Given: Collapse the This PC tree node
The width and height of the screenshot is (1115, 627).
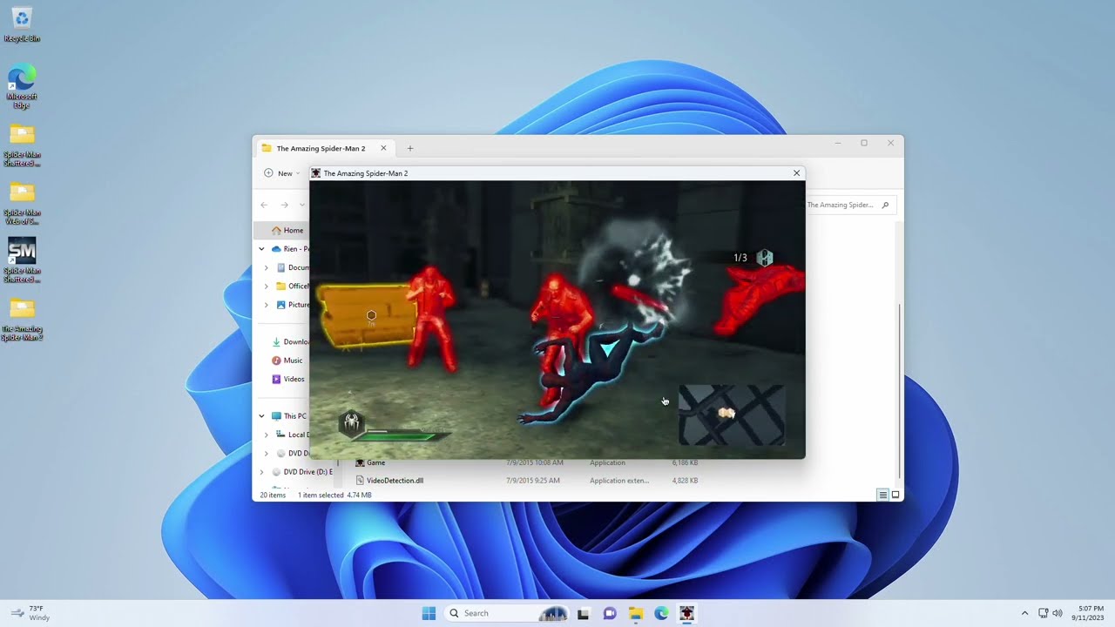Looking at the screenshot, I should pyautogui.click(x=261, y=416).
